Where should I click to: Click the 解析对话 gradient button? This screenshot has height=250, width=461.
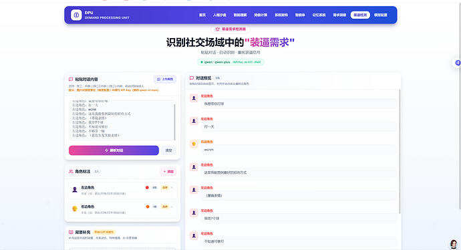pos(114,150)
